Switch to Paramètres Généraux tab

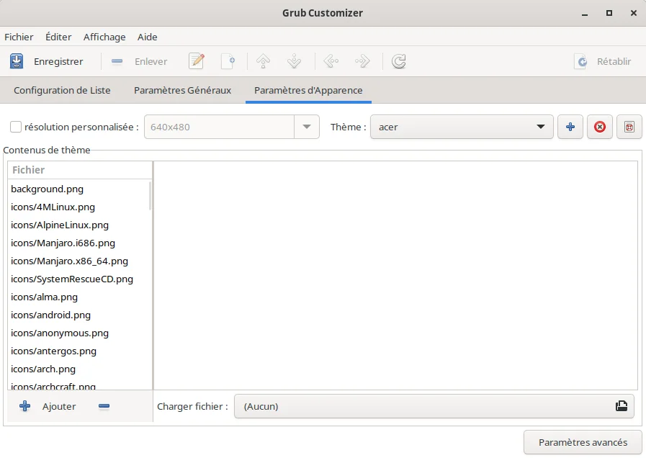[x=182, y=90]
